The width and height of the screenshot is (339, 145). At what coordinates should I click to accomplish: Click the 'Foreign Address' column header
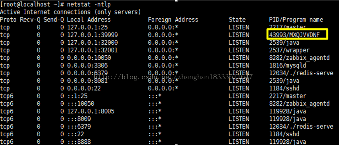coord(173,20)
